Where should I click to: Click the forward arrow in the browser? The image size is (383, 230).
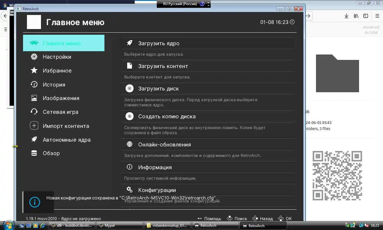[x=308, y=16]
